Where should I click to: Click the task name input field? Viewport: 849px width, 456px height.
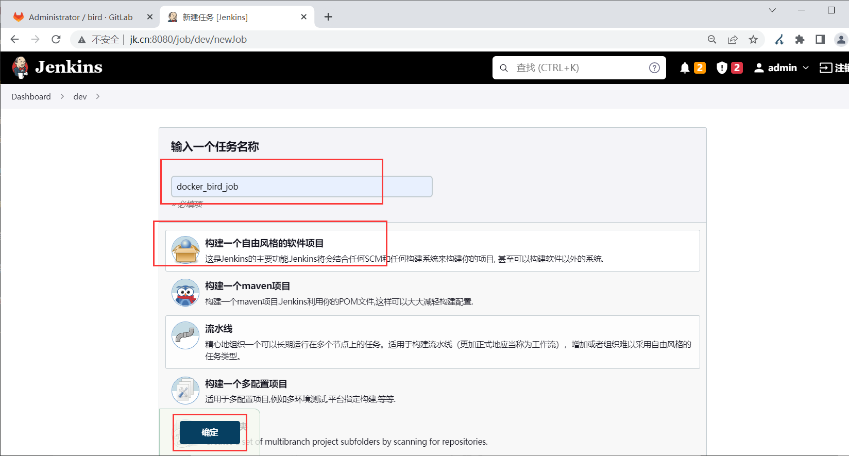(x=301, y=187)
